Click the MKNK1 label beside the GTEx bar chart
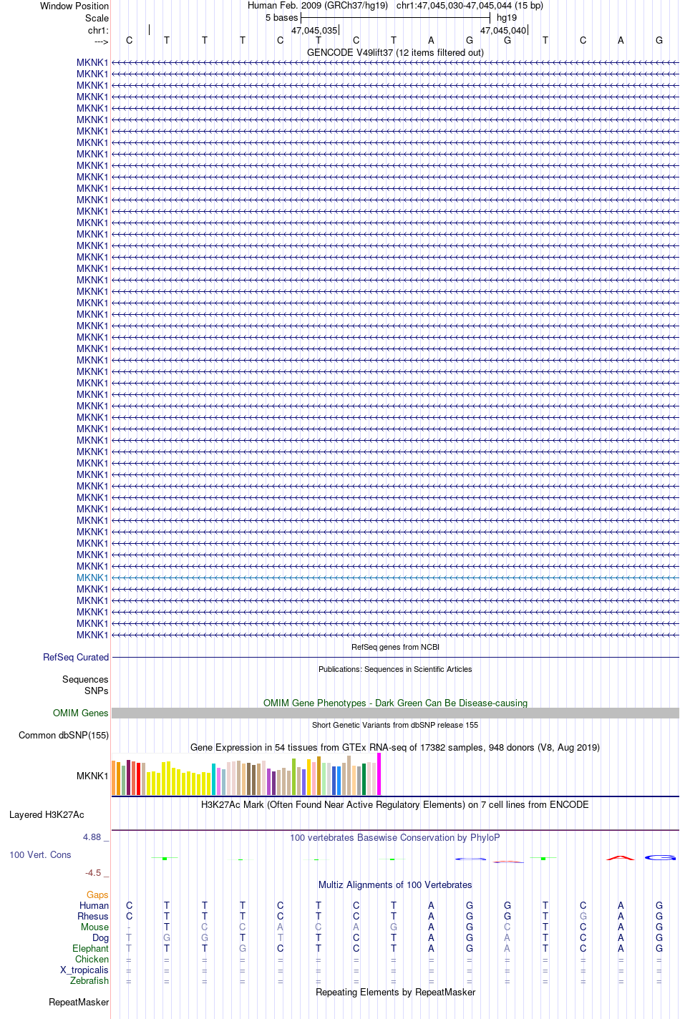This screenshot has width=680, height=1019. [92, 776]
